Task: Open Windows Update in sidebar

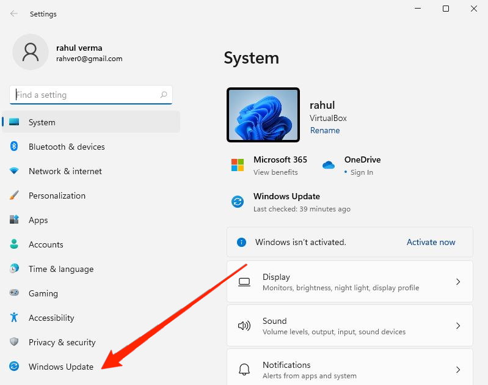Action: (x=60, y=367)
